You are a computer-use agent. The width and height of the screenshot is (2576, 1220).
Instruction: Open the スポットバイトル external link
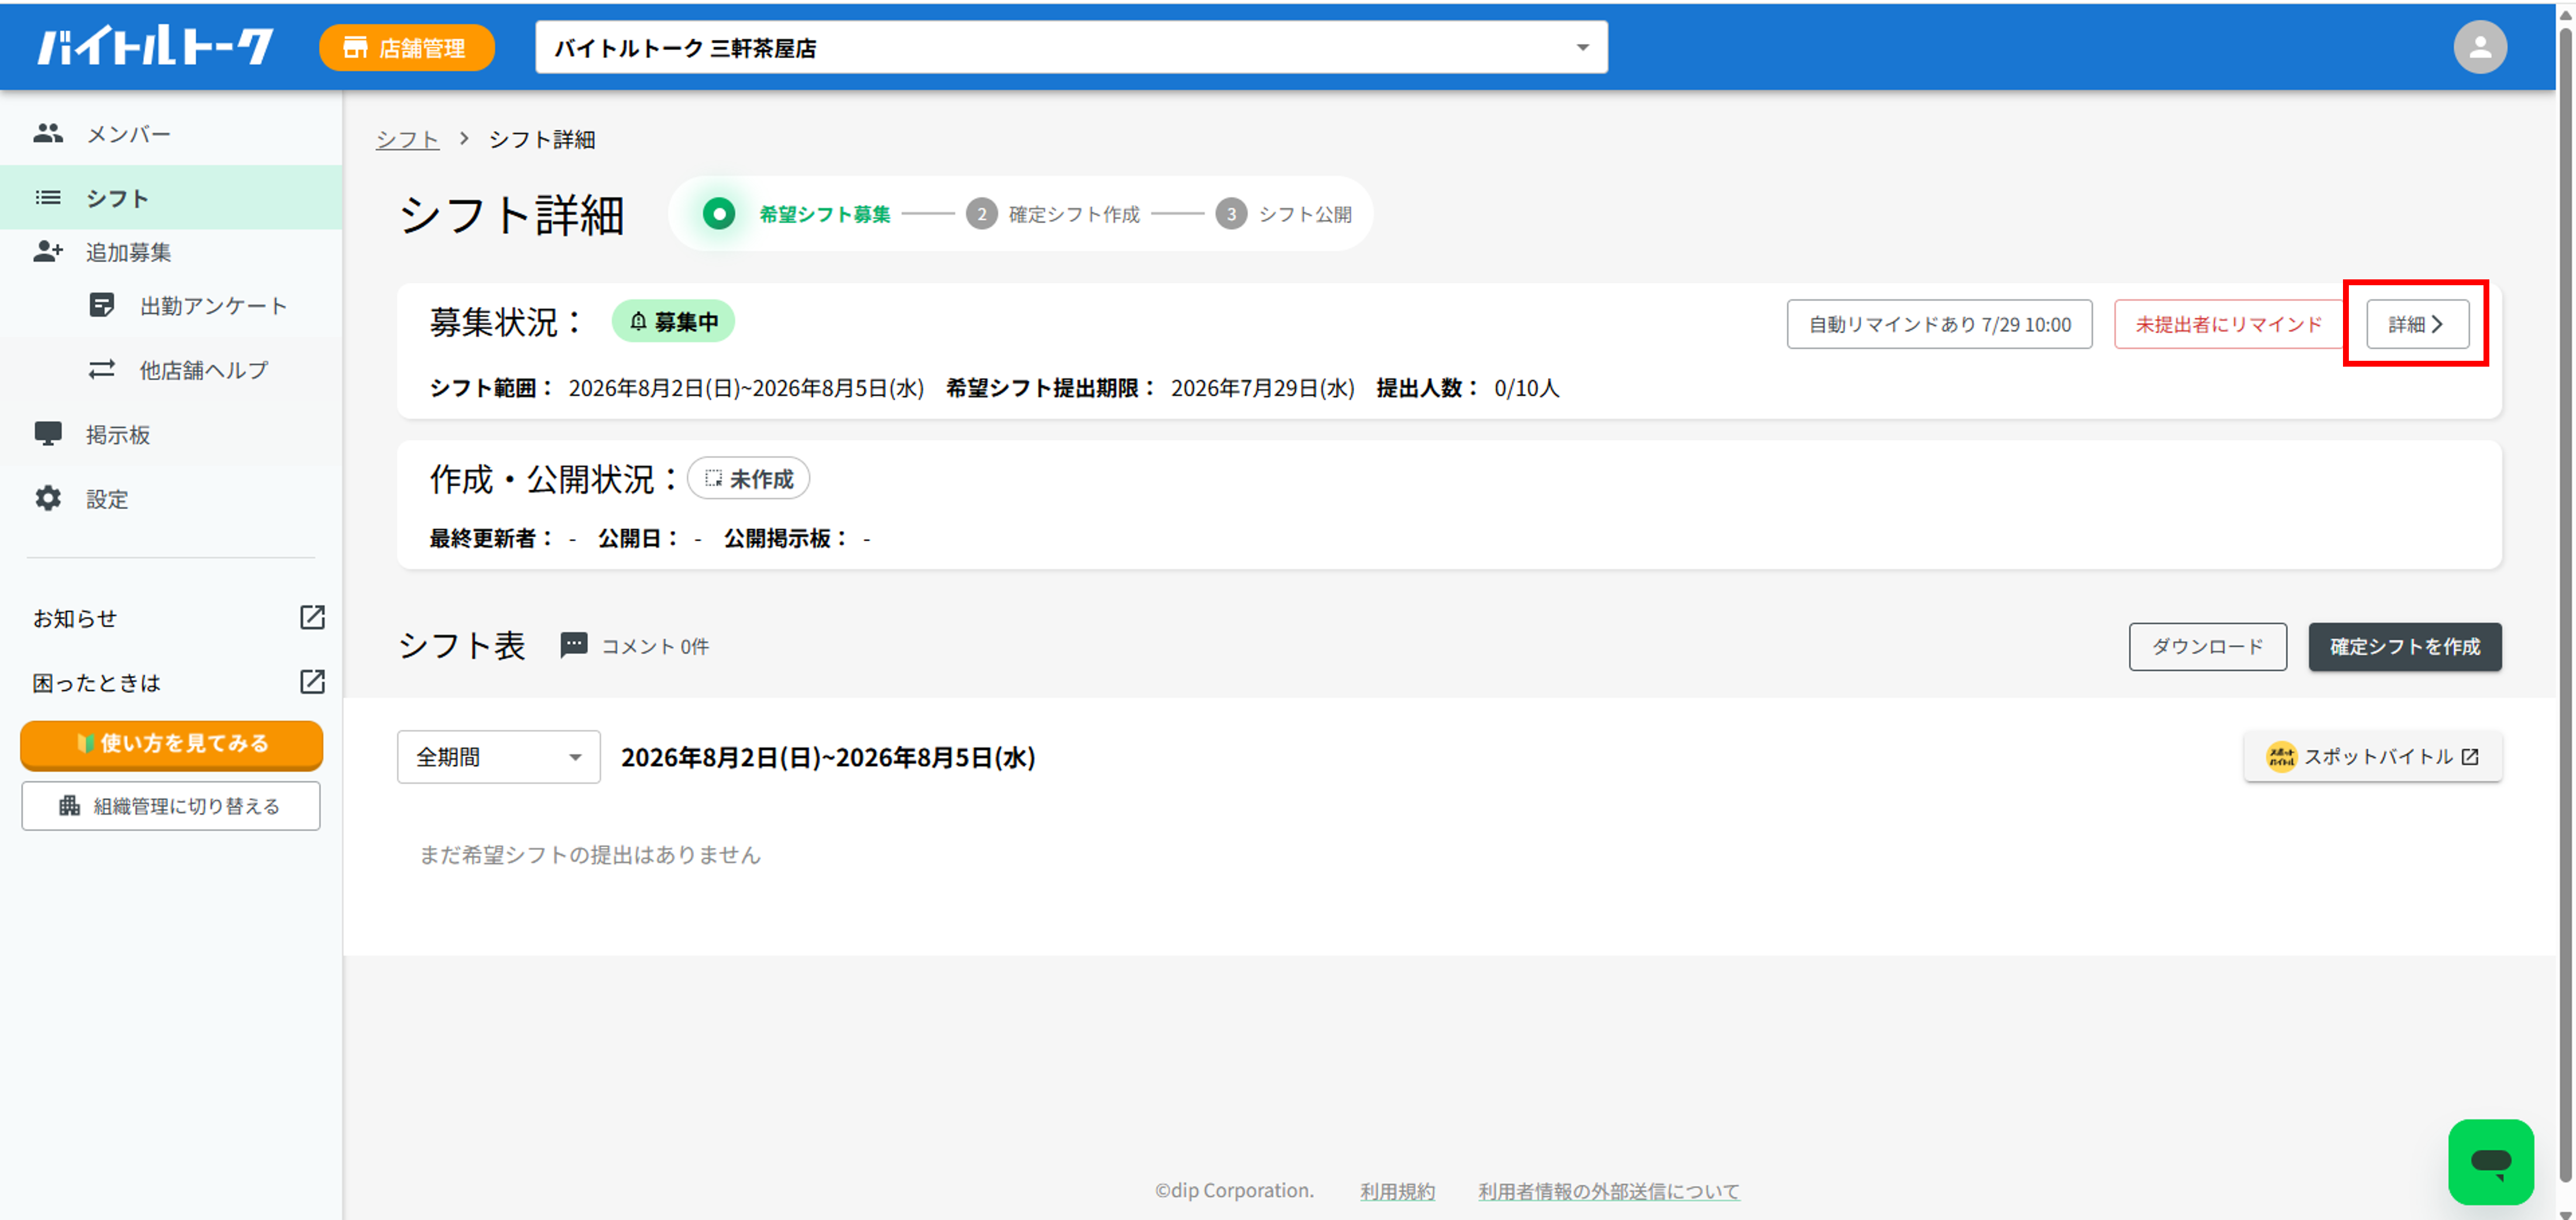[2372, 757]
